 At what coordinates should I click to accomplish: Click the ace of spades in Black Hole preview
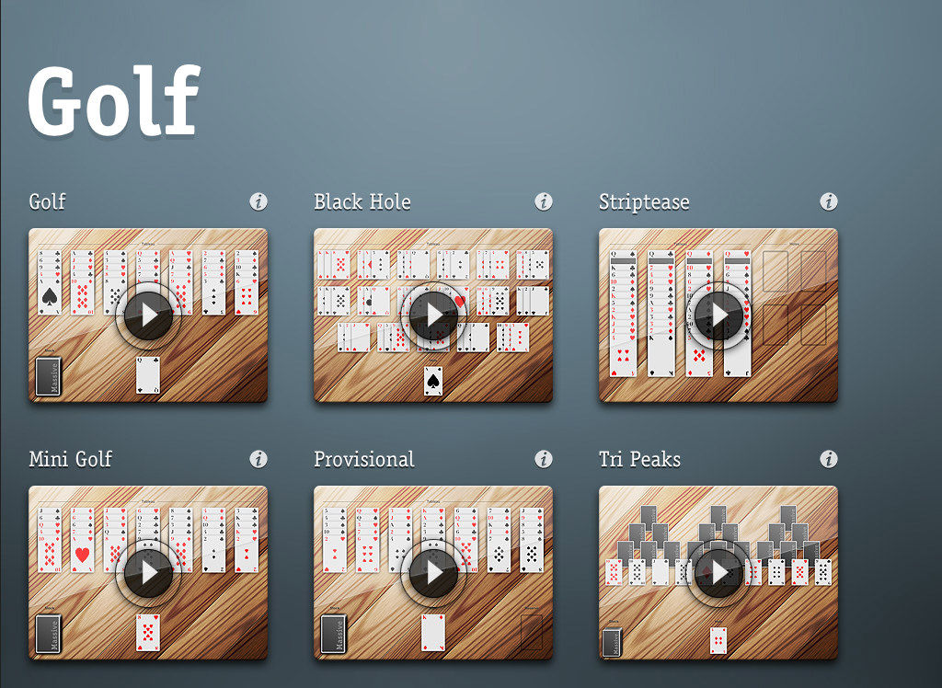click(x=433, y=381)
